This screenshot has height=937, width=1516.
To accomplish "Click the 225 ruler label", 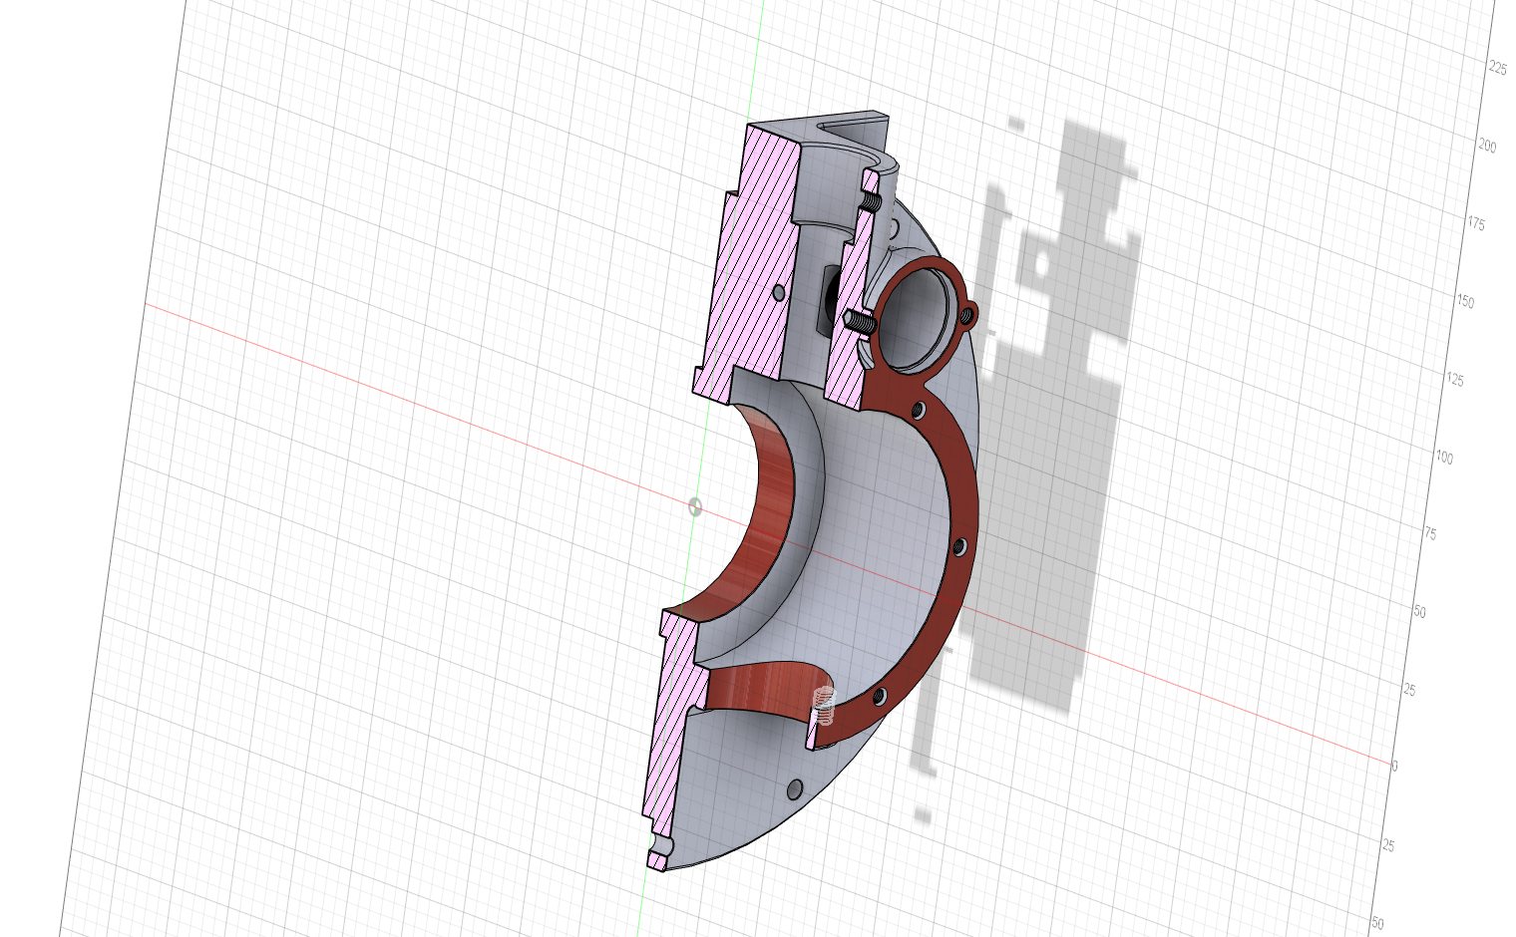I will [1497, 68].
